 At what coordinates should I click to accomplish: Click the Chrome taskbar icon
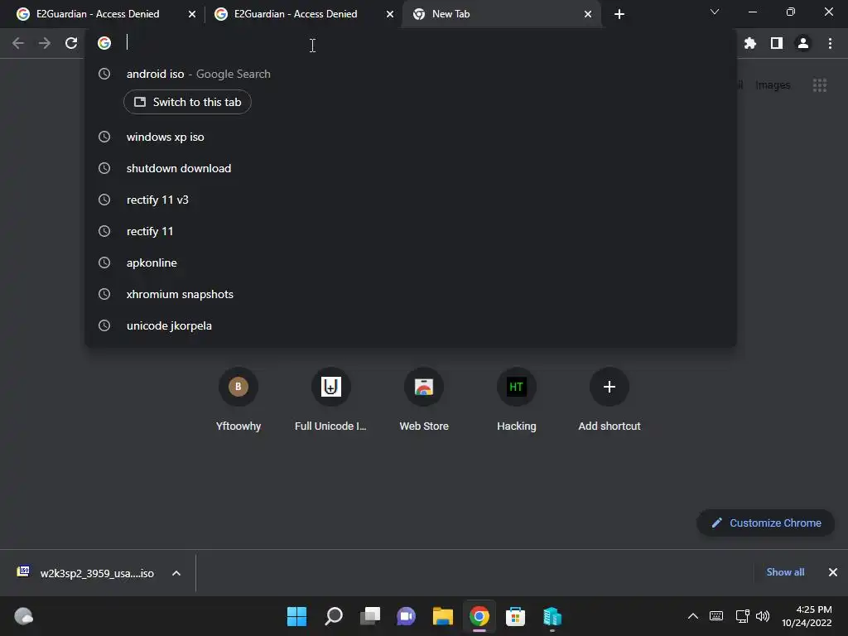479,616
